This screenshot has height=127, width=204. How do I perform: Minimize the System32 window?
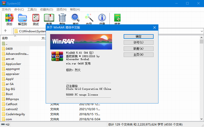click(x=177, y=3)
